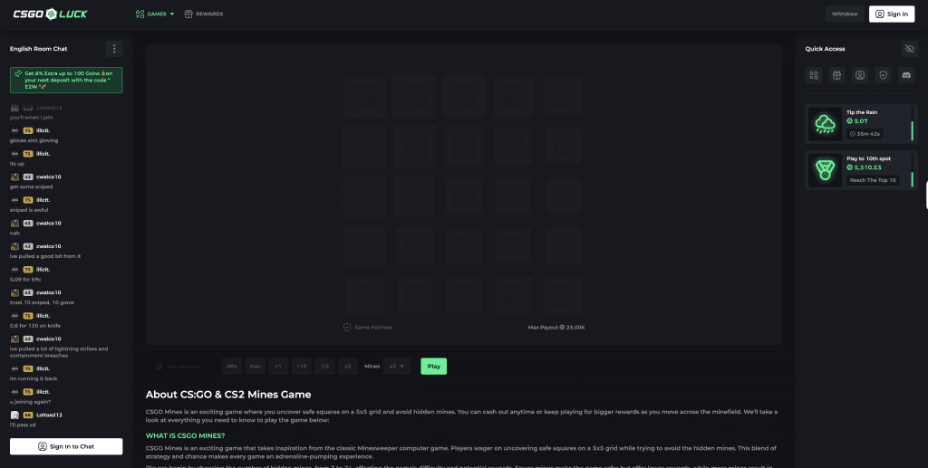
Task: Click the top-left tile of the mines grid
Action: coord(364,96)
